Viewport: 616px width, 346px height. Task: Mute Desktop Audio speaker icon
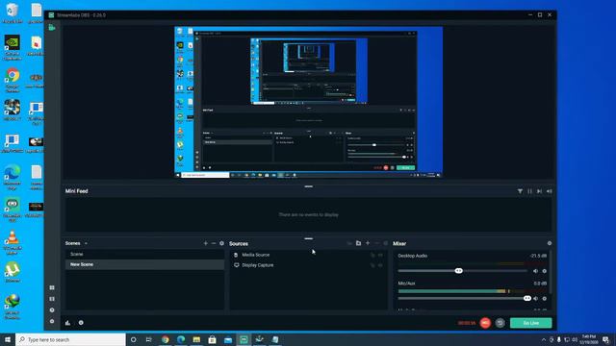pos(535,271)
